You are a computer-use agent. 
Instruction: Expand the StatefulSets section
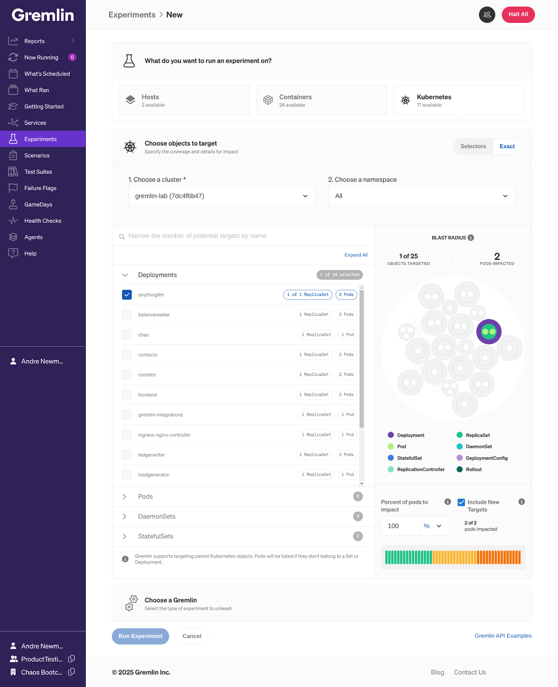[124, 536]
